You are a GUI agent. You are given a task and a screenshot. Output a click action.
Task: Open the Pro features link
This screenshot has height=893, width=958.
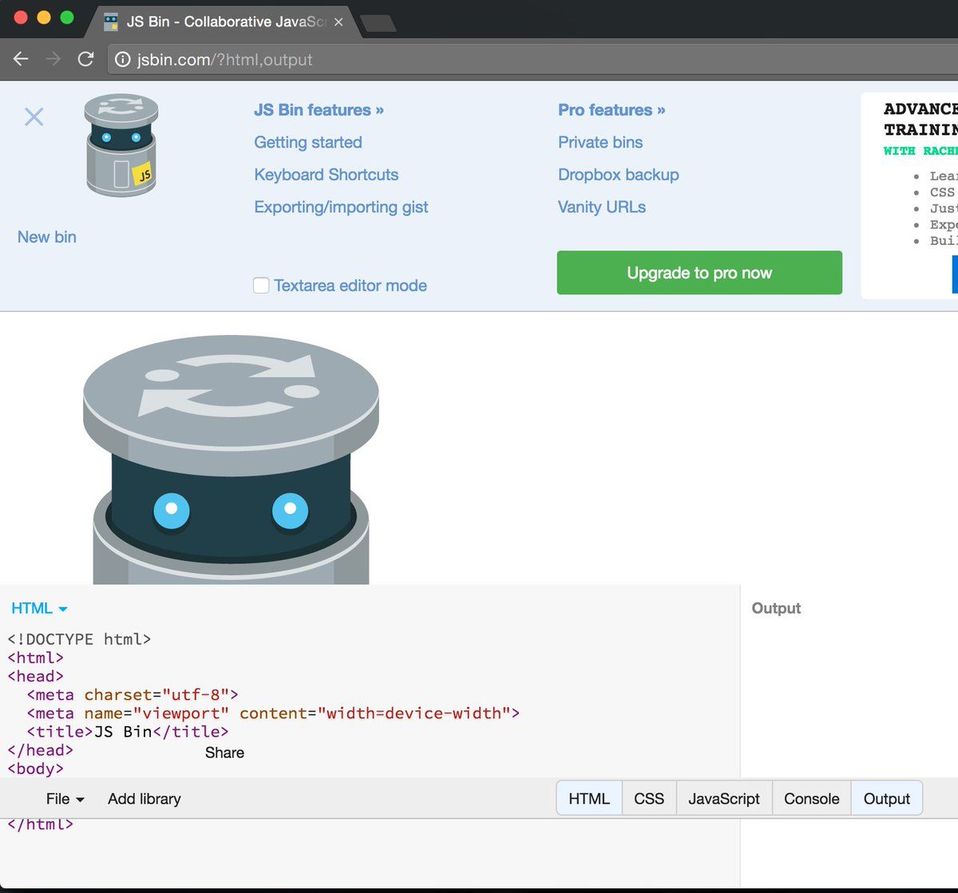click(x=612, y=110)
